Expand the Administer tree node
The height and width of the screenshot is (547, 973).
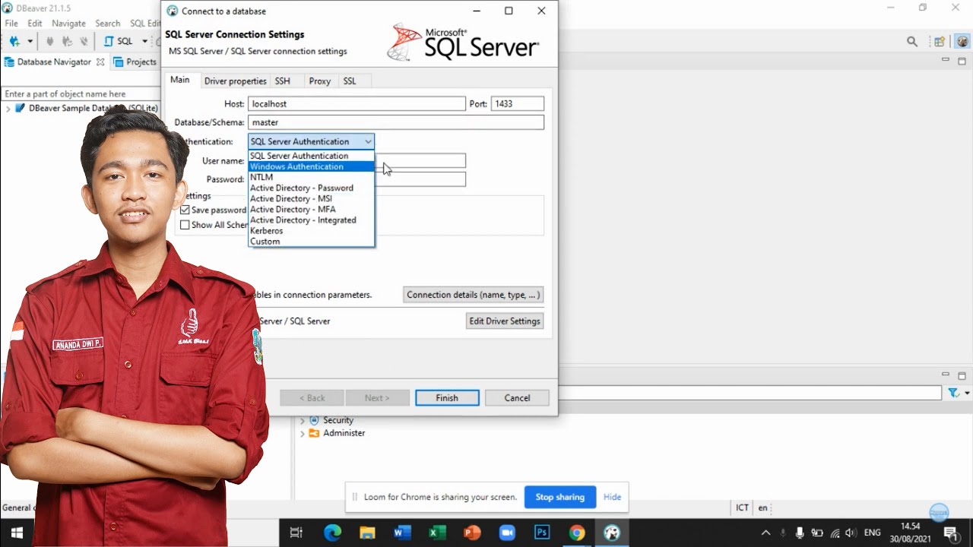(x=302, y=433)
